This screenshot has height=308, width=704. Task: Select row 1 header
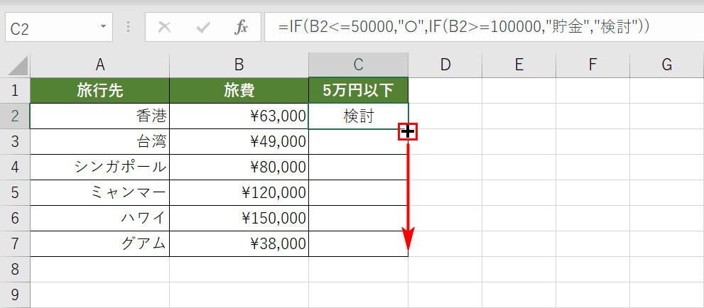[x=15, y=91]
